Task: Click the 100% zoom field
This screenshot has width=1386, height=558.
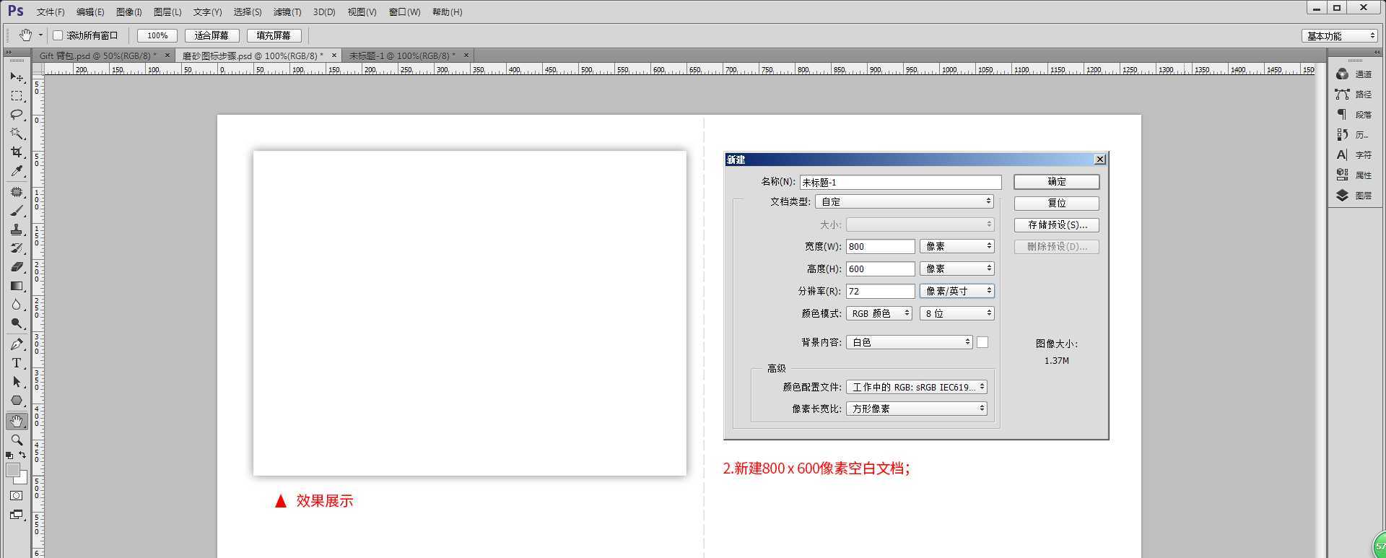Action: pyautogui.click(x=157, y=35)
